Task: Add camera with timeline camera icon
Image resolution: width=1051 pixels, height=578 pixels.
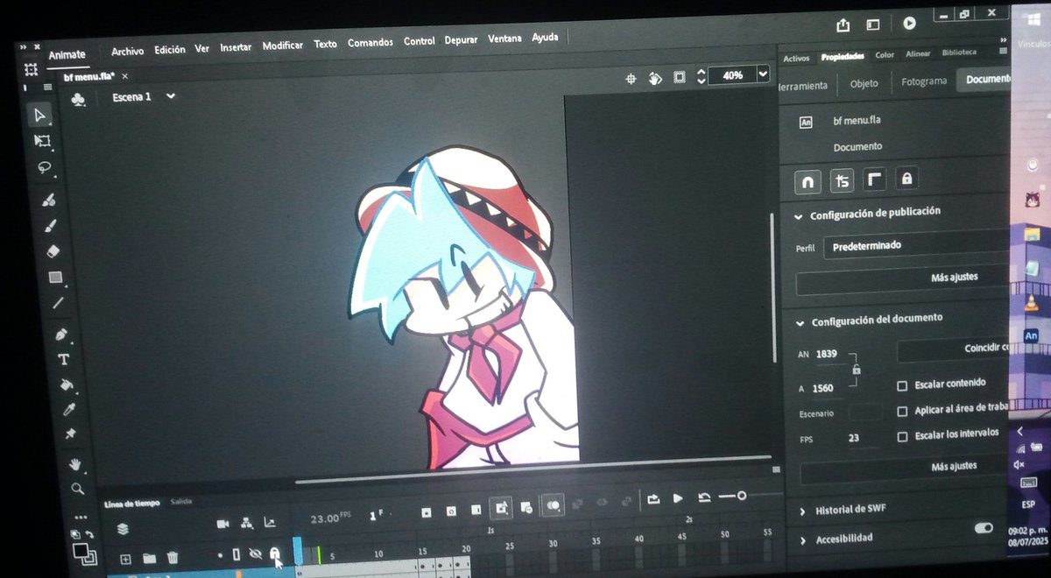Action: coord(222,523)
